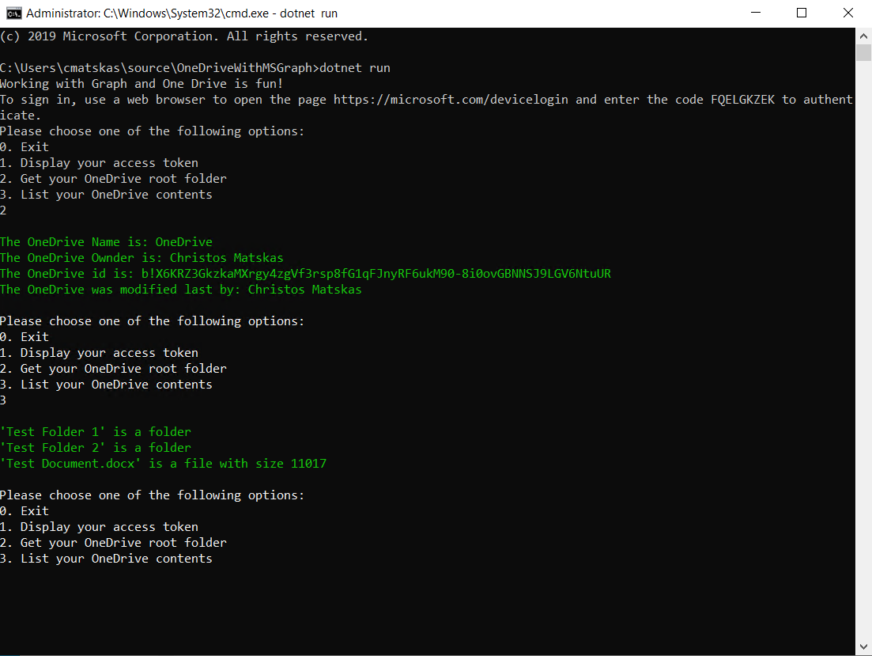Click ''Test Folder 1' is a folder' line
Viewport: 872px width, 656px height.
pyautogui.click(x=96, y=432)
